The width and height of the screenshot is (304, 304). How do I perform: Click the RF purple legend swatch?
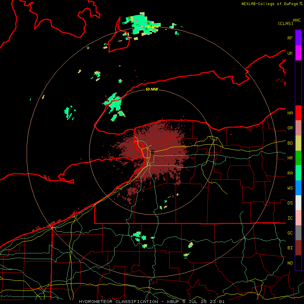click(x=298, y=38)
